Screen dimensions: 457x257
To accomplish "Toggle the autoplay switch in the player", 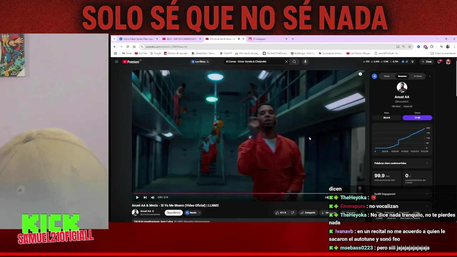I will [327, 197].
